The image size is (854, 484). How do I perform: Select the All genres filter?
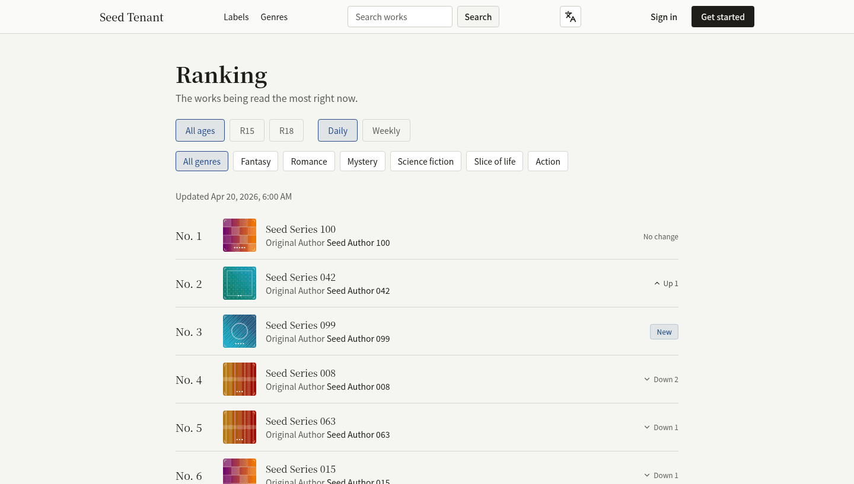tap(202, 161)
